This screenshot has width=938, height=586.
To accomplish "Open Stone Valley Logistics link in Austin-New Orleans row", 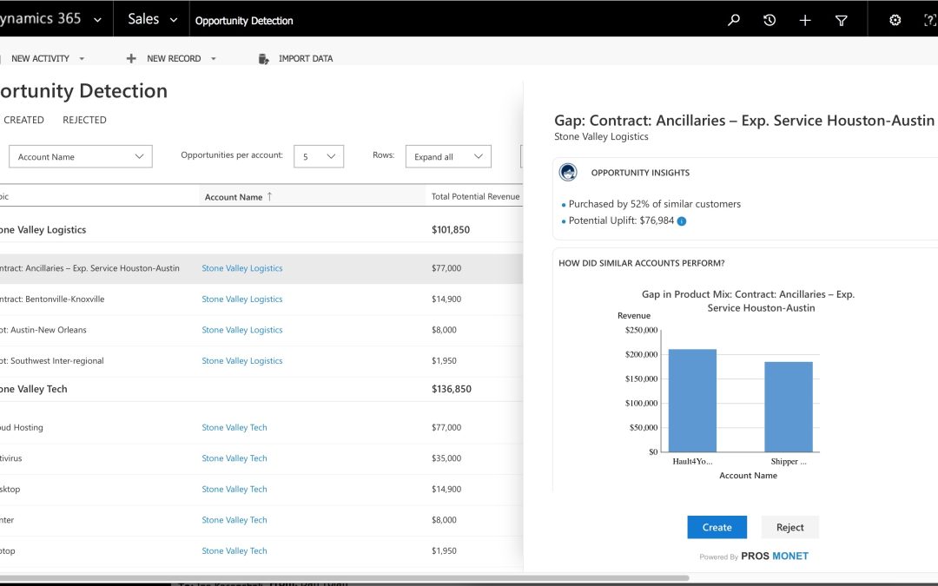I will tap(241, 330).
